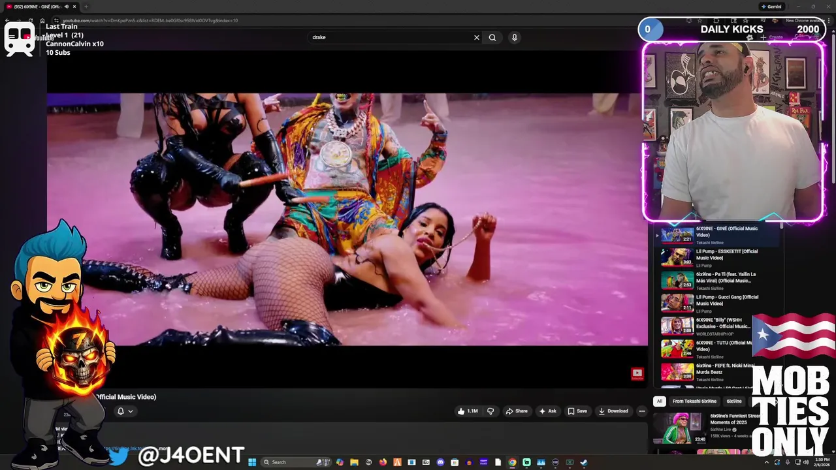
Task: Open the taskbar clock showing 1:50 PM
Action: point(822,462)
